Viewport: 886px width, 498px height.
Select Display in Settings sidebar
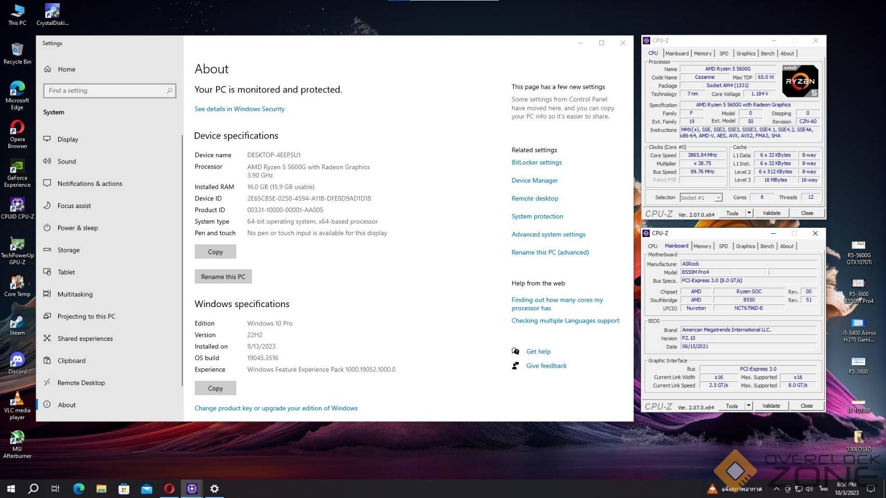pos(68,140)
